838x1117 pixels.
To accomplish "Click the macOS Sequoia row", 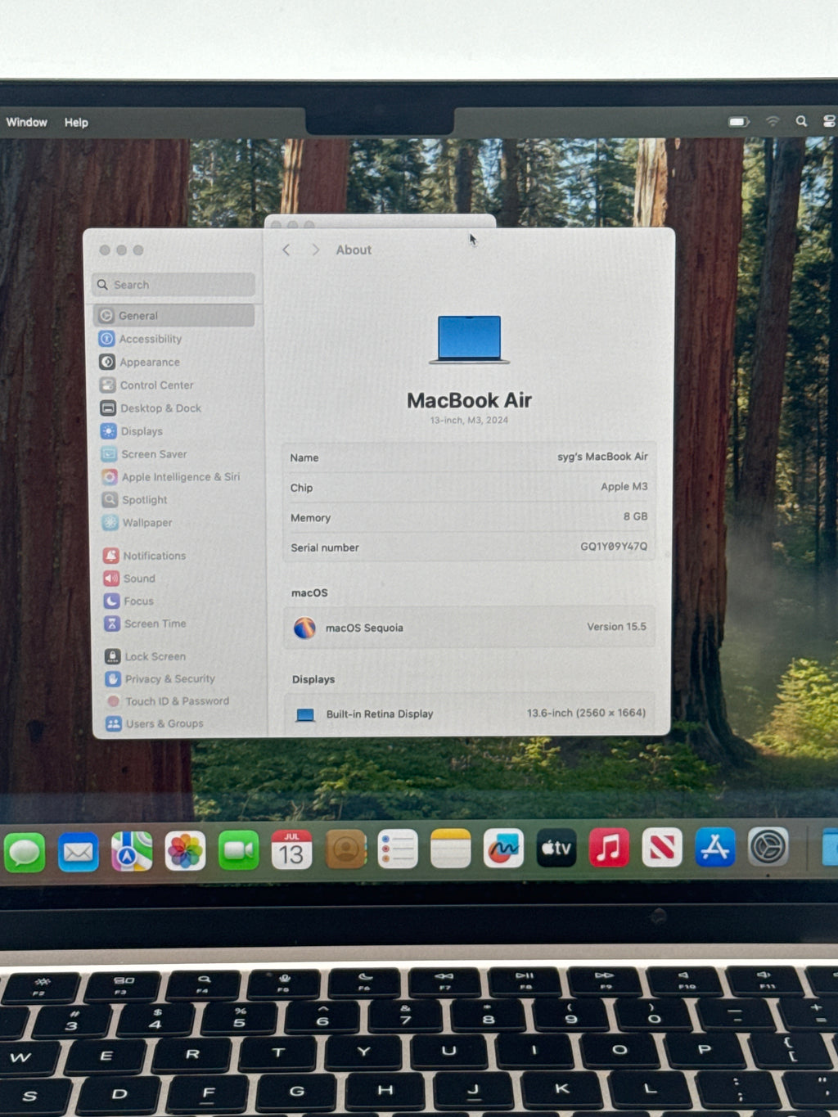I will point(469,628).
